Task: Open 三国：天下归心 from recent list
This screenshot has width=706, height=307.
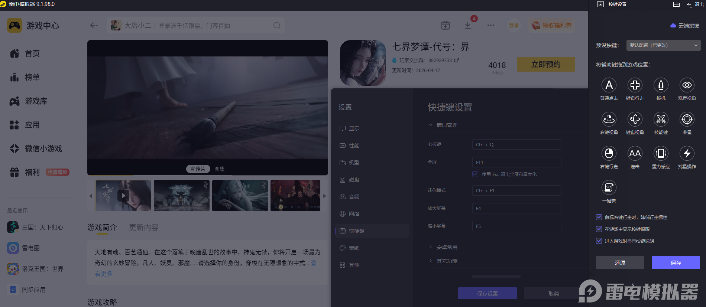Action: [36, 227]
